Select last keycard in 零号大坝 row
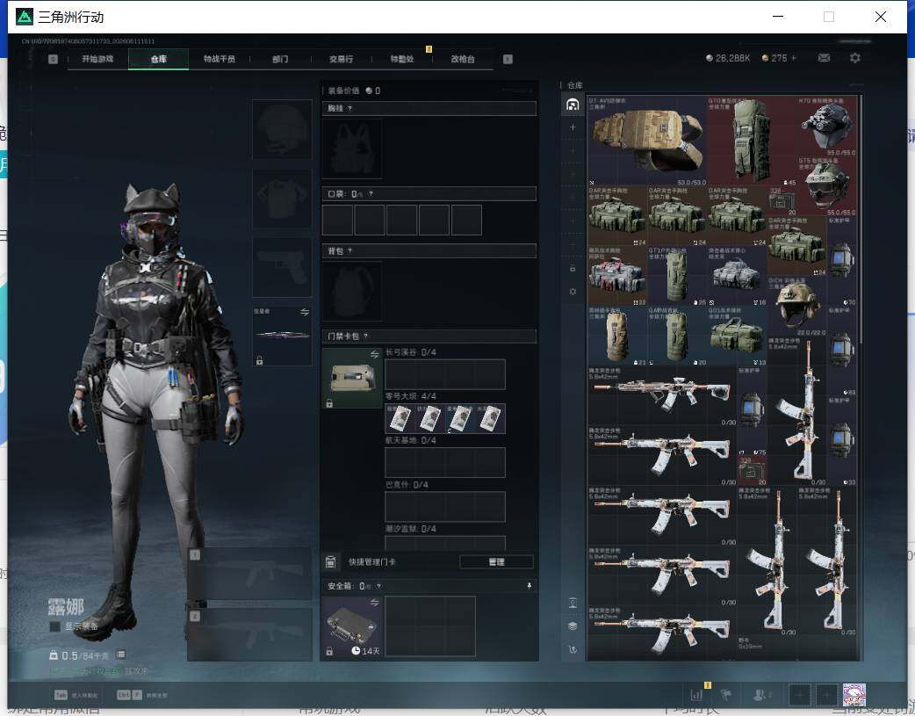Image resolution: width=915 pixels, height=716 pixels. coord(490,418)
